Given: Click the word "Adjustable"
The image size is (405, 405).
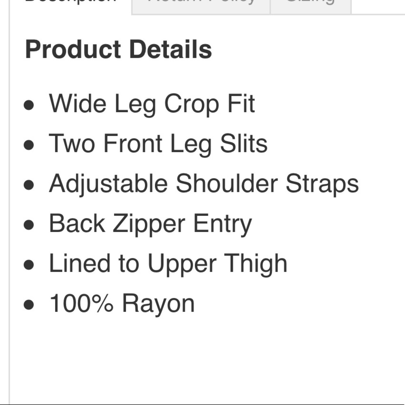Looking at the screenshot, I should pos(108,184).
